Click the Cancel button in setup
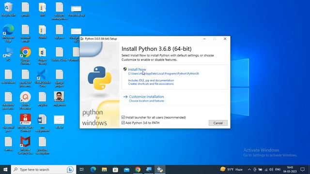Screen dimensions: 310x174 tap(218, 123)
